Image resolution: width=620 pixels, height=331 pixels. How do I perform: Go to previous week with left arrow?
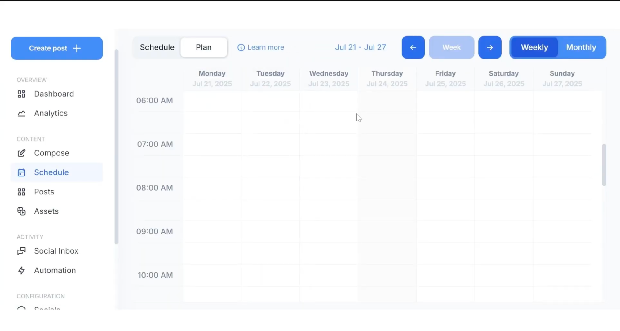click(x=413, y=47)
